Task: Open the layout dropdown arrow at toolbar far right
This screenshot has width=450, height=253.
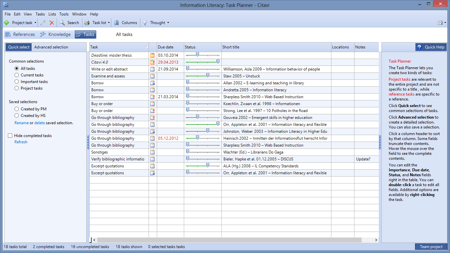Action: [445, 23]
